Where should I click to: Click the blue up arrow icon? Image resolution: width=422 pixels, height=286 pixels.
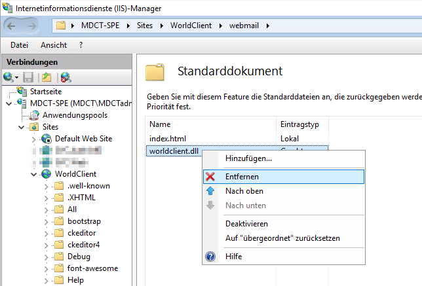(x=210, y=191)
